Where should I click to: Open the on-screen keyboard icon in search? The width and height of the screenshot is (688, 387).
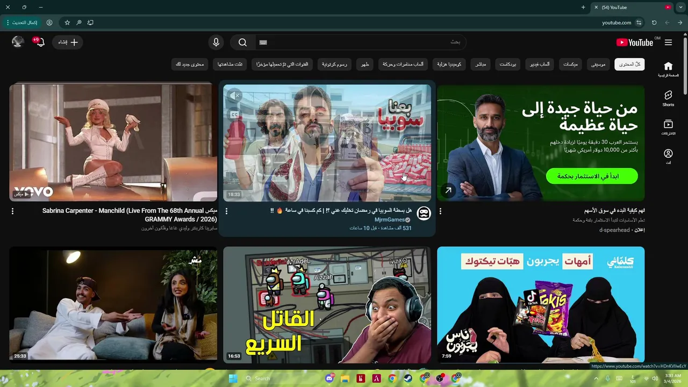(263, 42)
